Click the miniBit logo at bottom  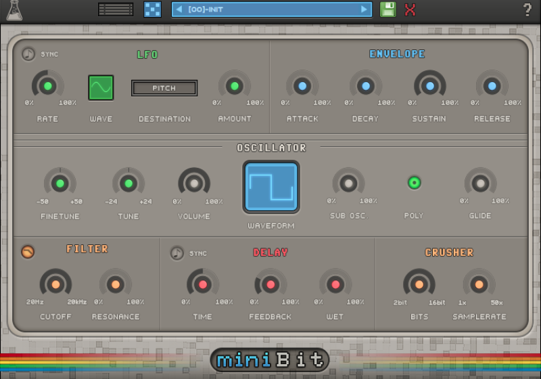pyautogui.click(x=270, y=360)
